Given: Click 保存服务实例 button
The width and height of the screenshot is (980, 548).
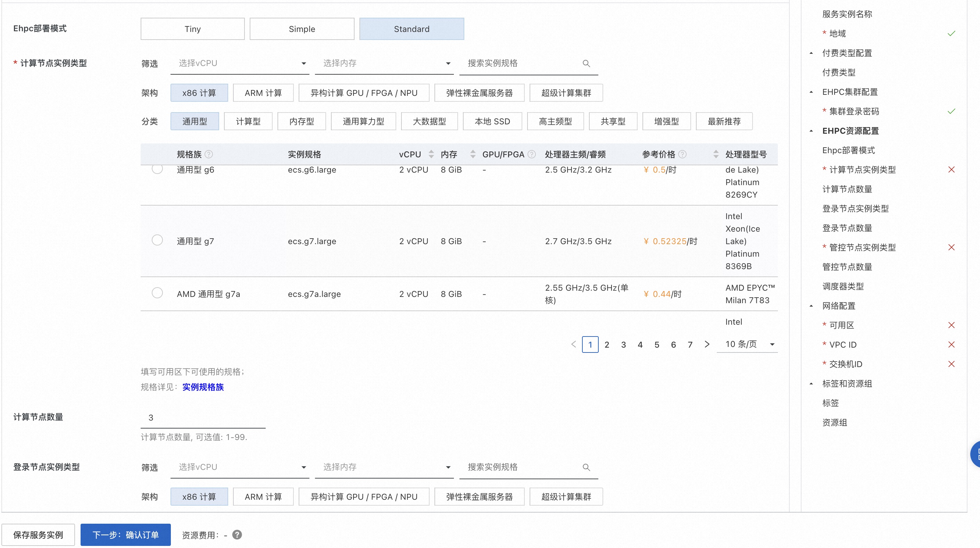Looking at the screenshot, I should coord(38,535).
